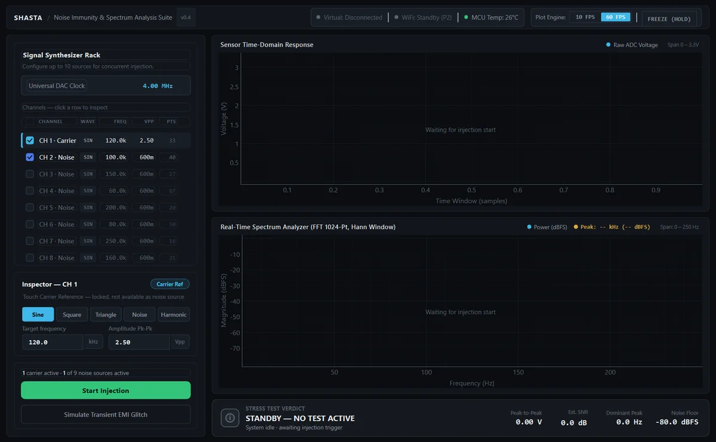Choose the Harmonic waveform
The height and width of the screenshot is (442, 716).
point(174,314)
